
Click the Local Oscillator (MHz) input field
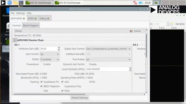click(107, 69)
